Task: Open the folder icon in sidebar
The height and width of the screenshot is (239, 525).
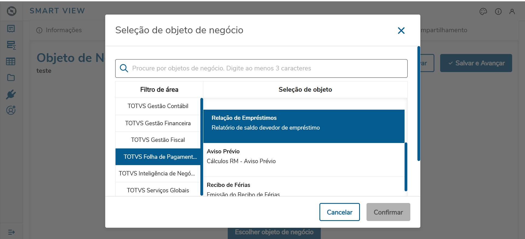Action: tap(11, 78)
